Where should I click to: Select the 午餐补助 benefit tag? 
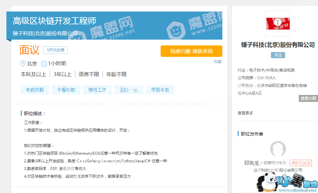pos(66,90)
